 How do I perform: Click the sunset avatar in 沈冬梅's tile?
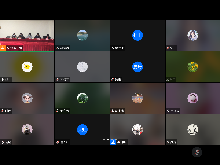137,98
